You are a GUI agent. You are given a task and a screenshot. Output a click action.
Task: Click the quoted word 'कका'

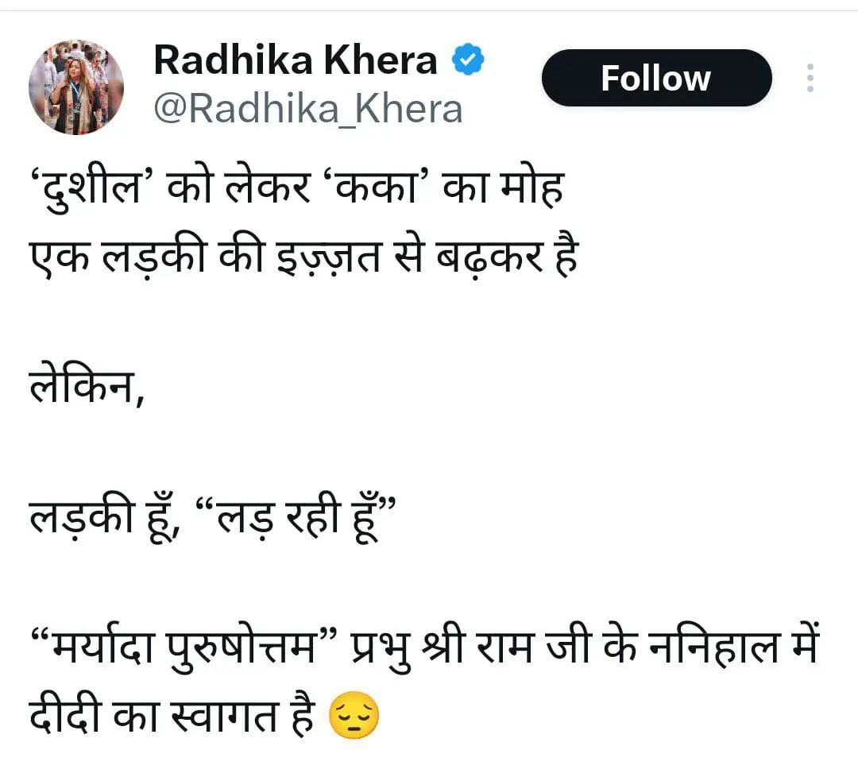click(379, 187)
